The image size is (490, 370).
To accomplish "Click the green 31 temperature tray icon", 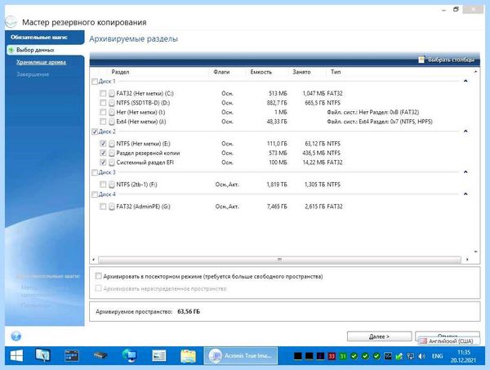I will pos(343,356).
